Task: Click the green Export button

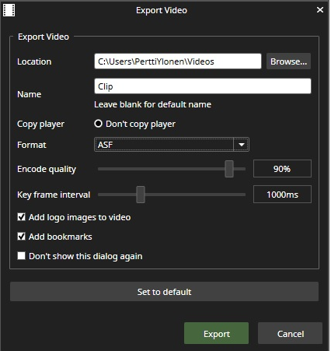Action: point(216,333)
